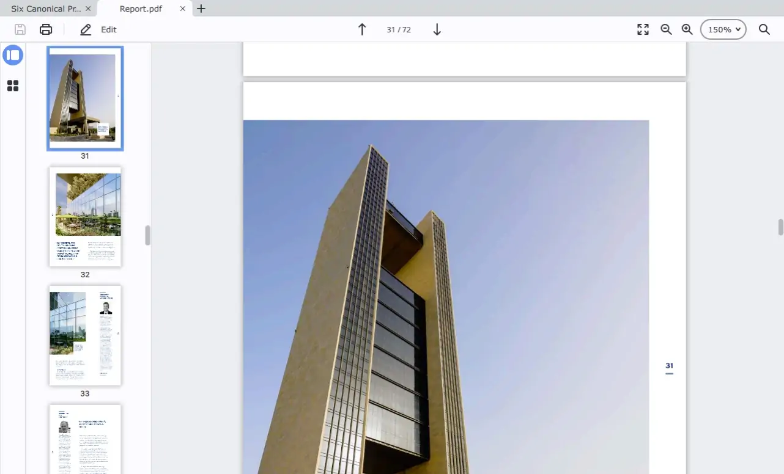Click the Edit button

(x=108, y=29)
